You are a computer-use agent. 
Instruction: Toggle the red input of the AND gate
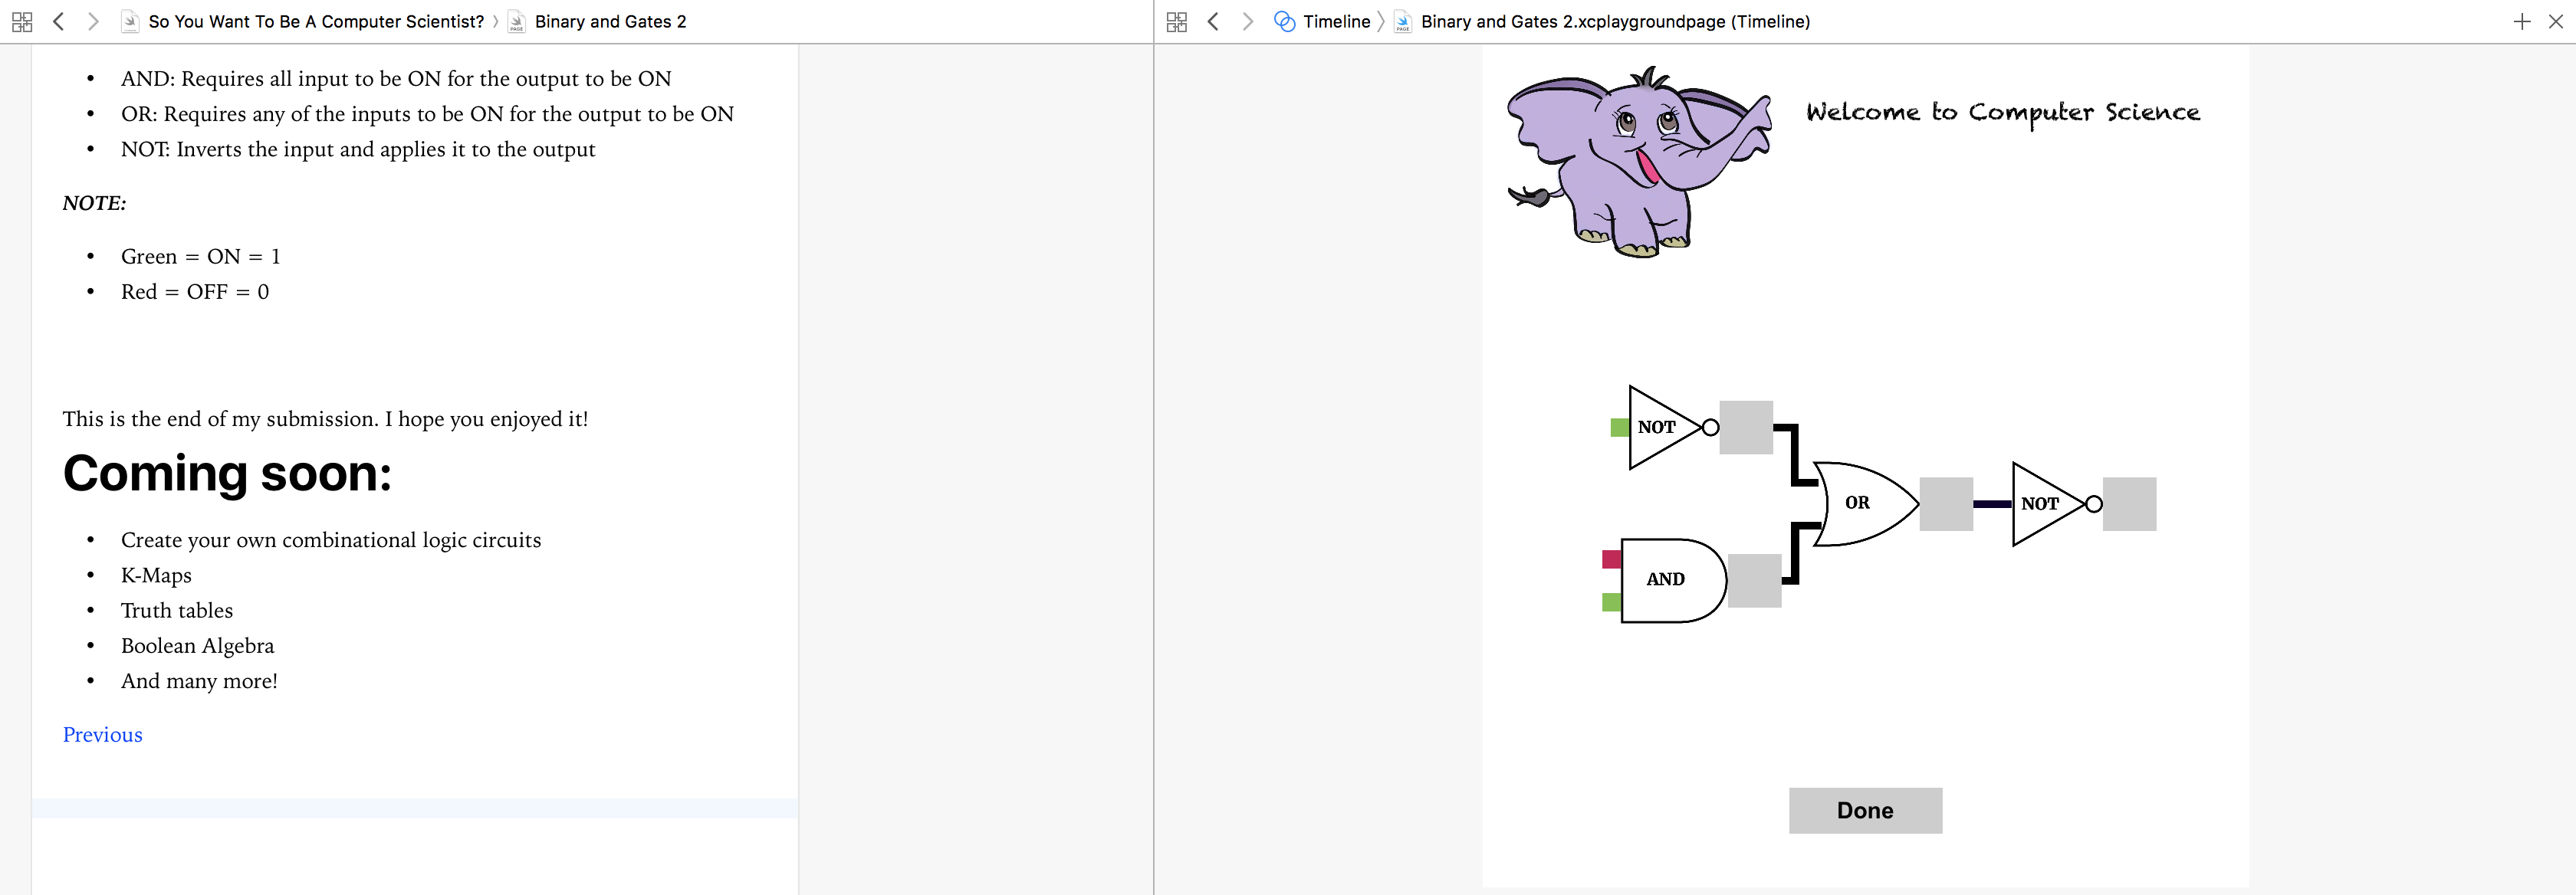point(1611,559)
